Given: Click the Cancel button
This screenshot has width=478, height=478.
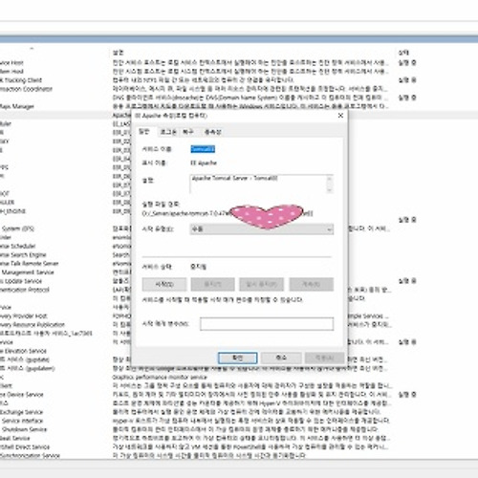Looking at the screenshot, I should (x=281, y=358).
